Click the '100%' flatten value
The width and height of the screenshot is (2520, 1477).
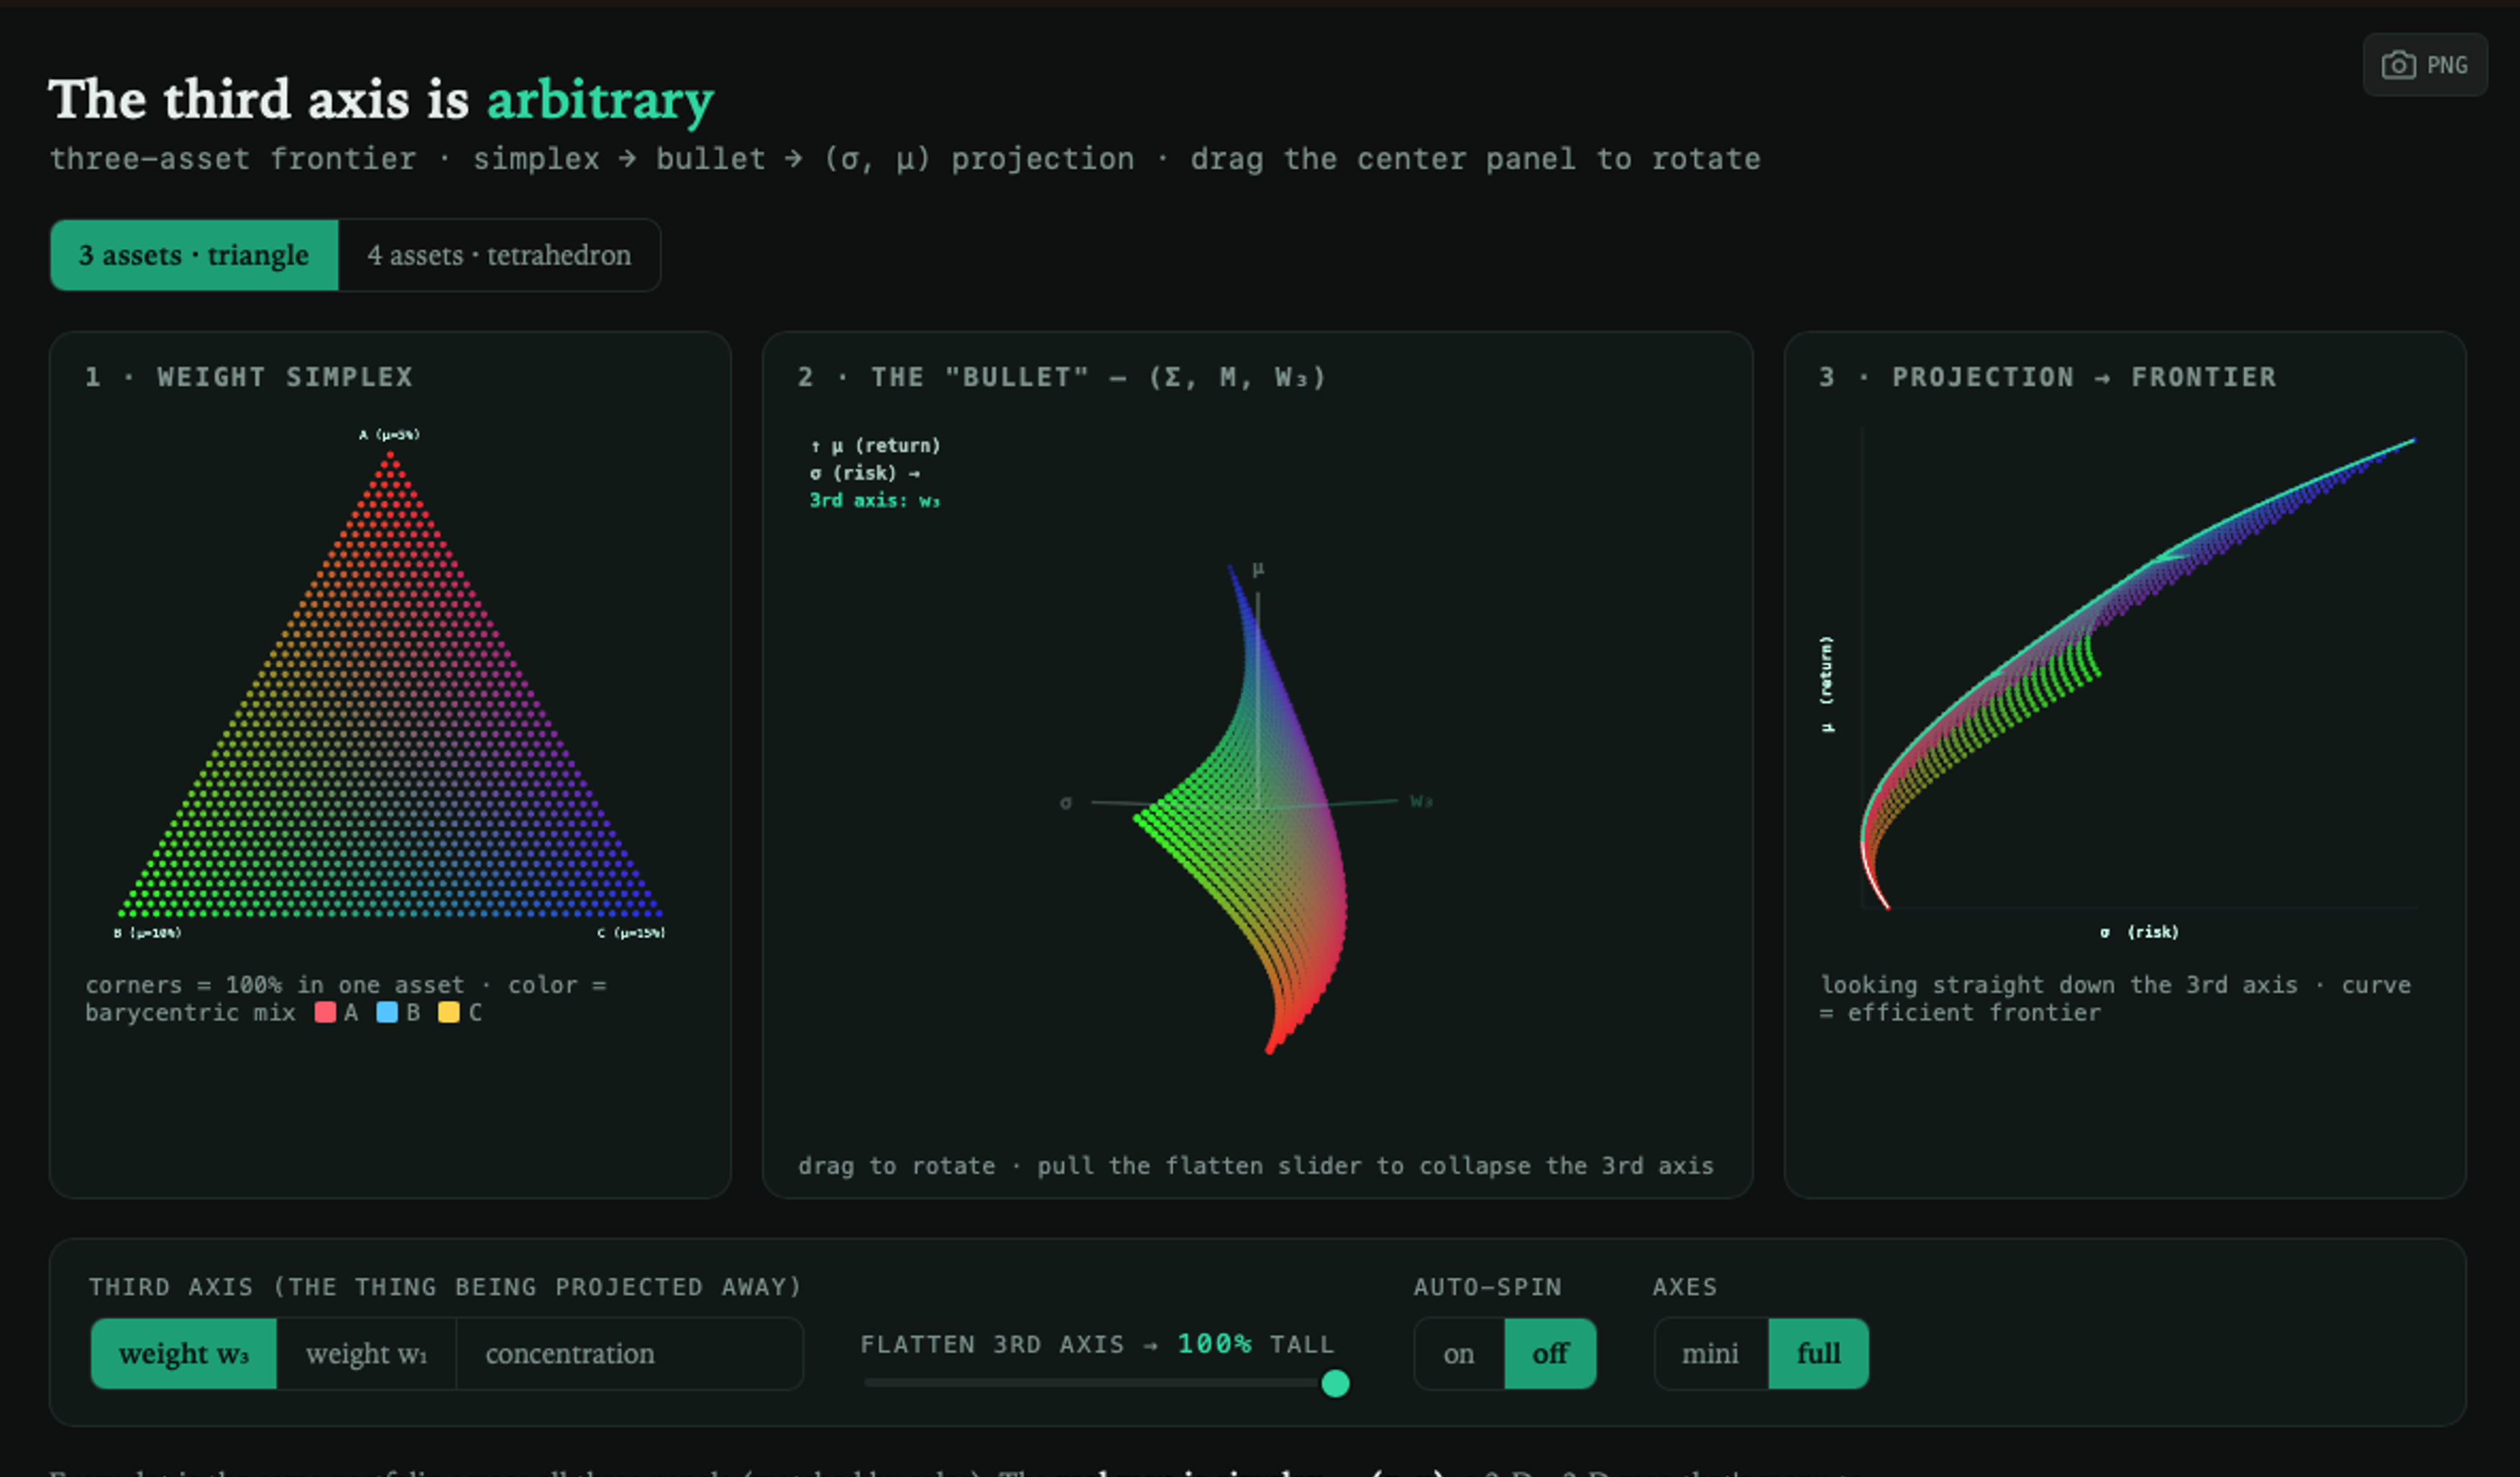coord(1214,1343)
